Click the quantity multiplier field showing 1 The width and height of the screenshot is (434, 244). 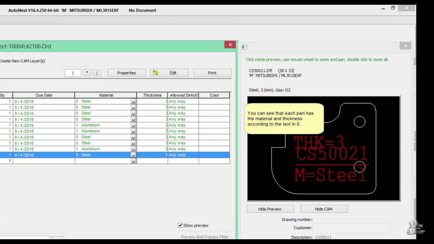pos(73,73)
